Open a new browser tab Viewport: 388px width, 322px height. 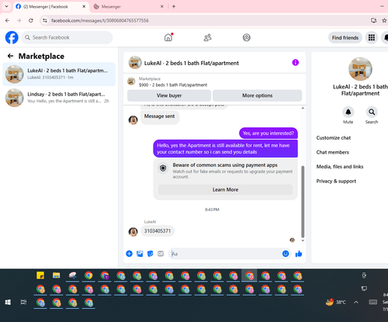click(174, 6)
